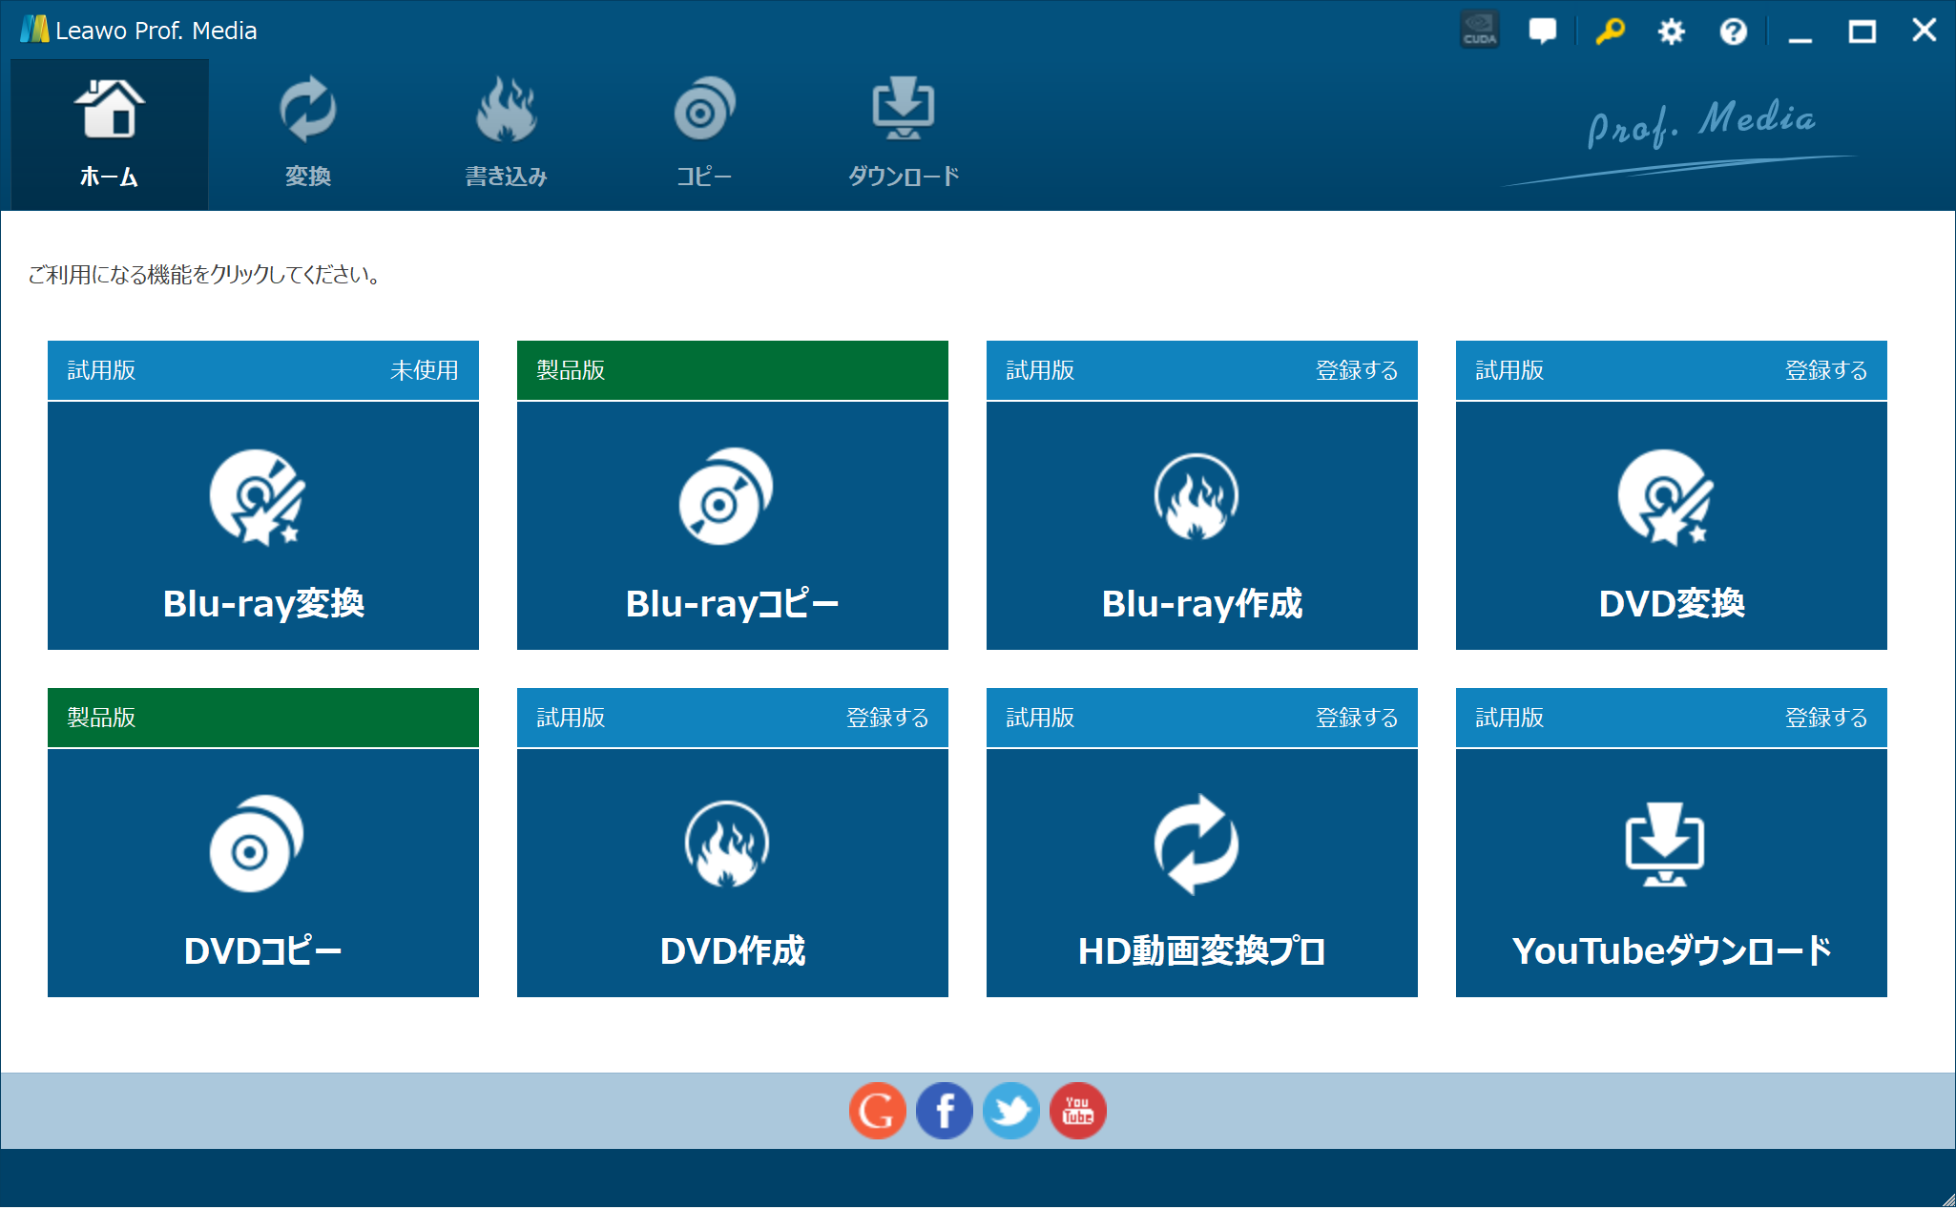This screenshot has height=1210, width=1956.
Task: Launch the YouTubeダウンロード module tile
Action: [1672, 873]
